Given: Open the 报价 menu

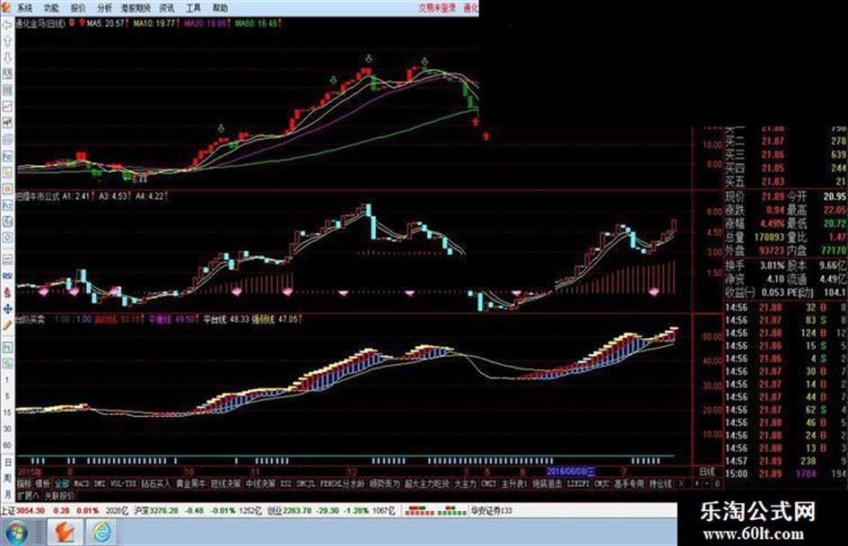Looking at the screenshot, I should click(78, 7).
